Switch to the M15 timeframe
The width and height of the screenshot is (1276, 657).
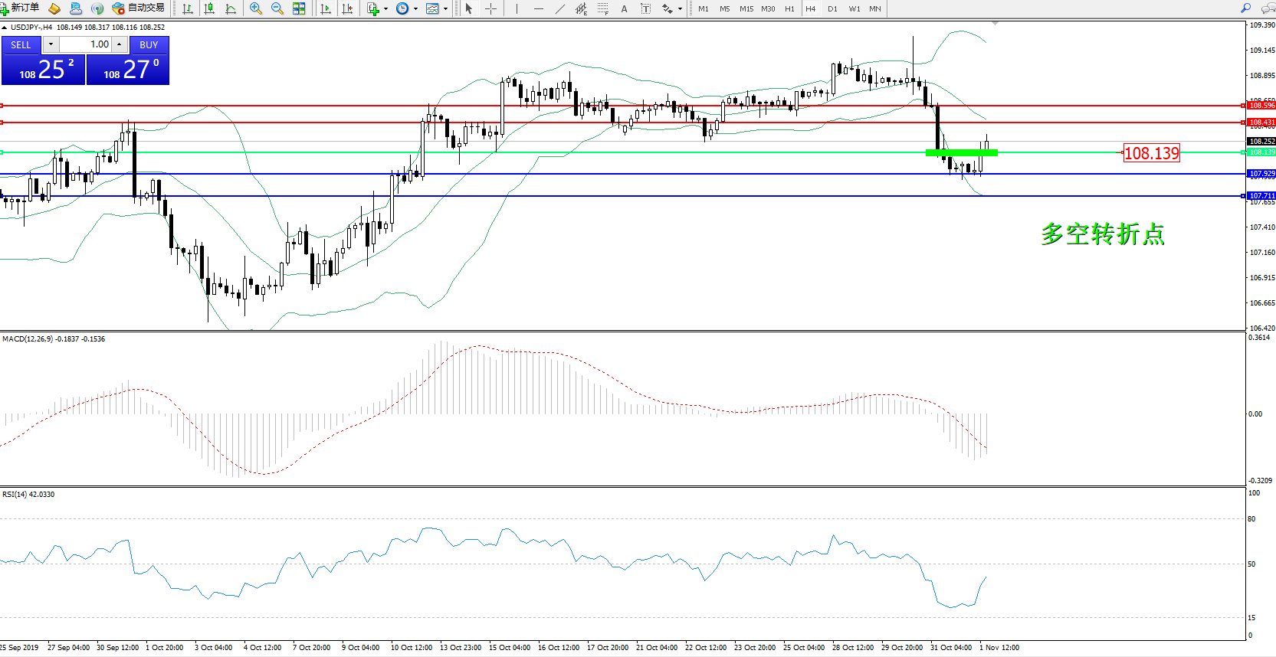[746, 8]
